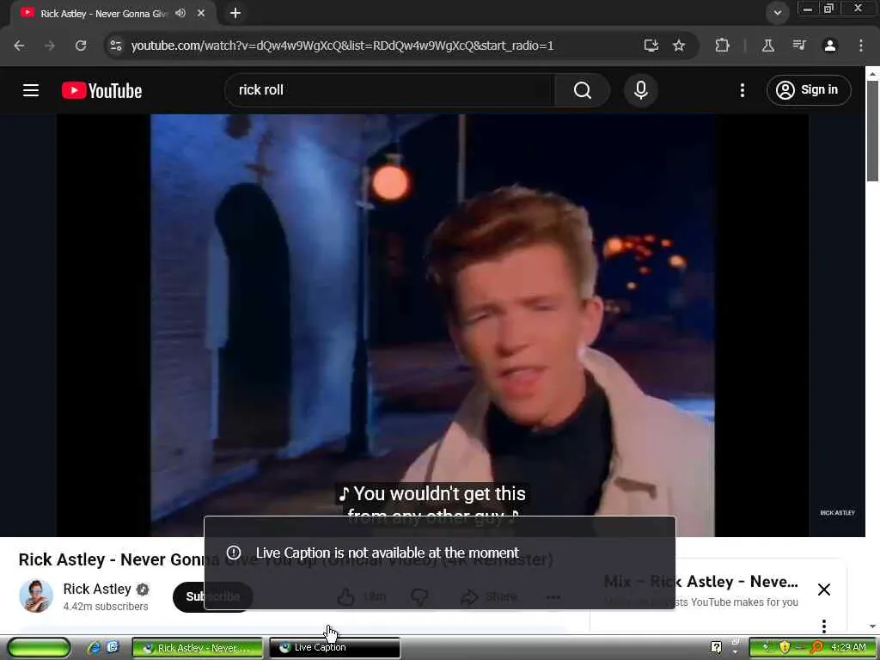880x660 pixels.
Task: Open the YouTube hamburger guide menu
Action: (x=31, y=90)
